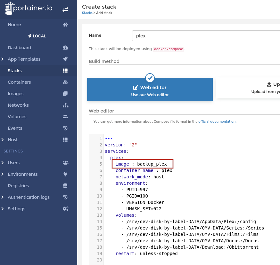Click the LOCAL plug icon
Image resolution: width=280 pixels, height=265 pixels.
pos(30,36)
